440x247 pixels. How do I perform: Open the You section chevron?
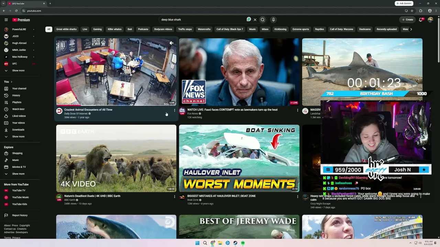click(x=11, y=82)
